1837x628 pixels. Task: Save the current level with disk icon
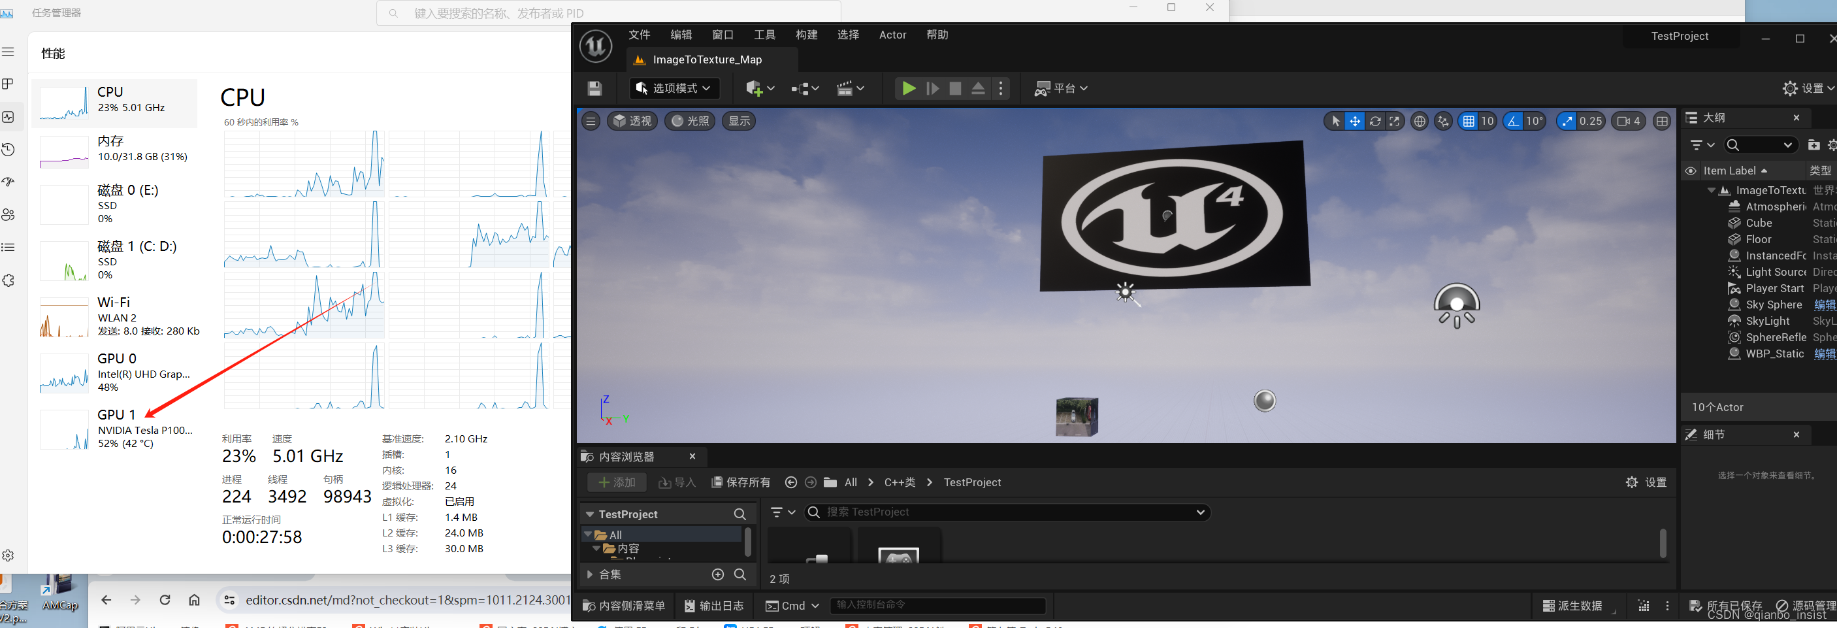click(594, 88)
